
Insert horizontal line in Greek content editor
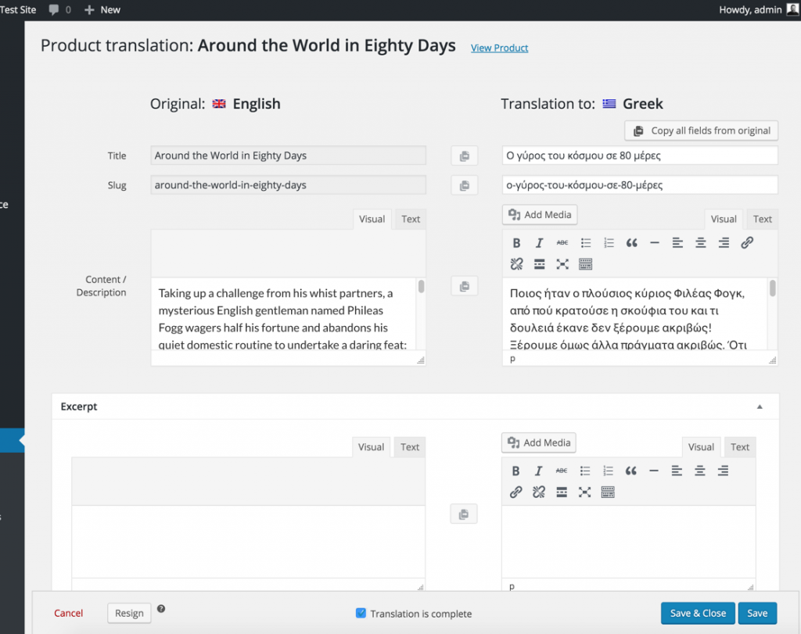click(x=655, y=243)
